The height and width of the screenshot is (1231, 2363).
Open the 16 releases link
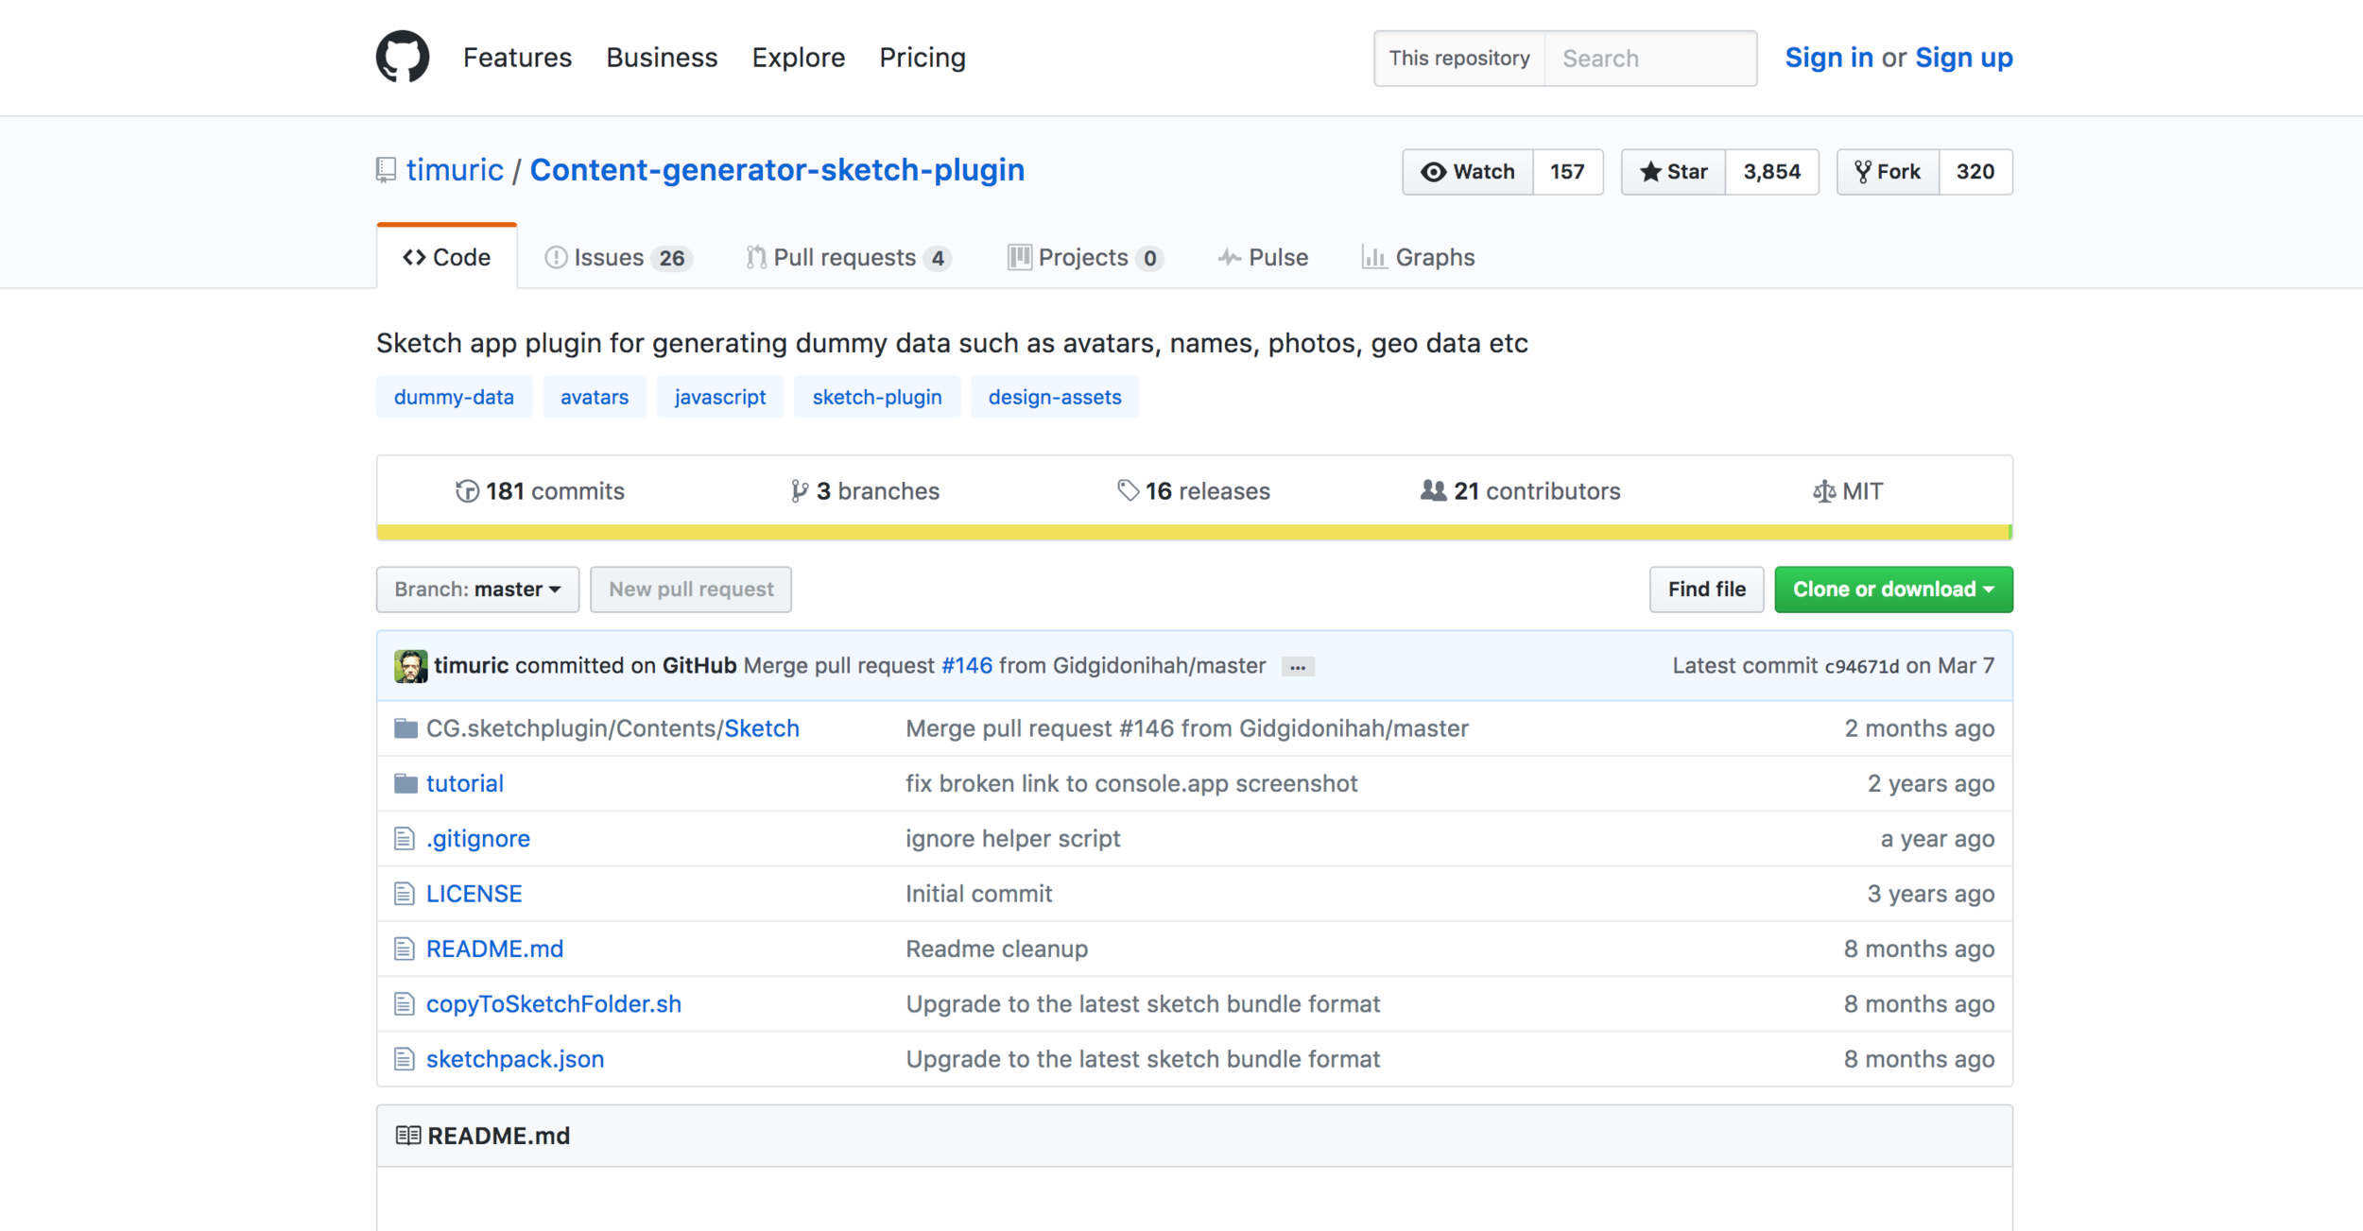click(1194, 491)
